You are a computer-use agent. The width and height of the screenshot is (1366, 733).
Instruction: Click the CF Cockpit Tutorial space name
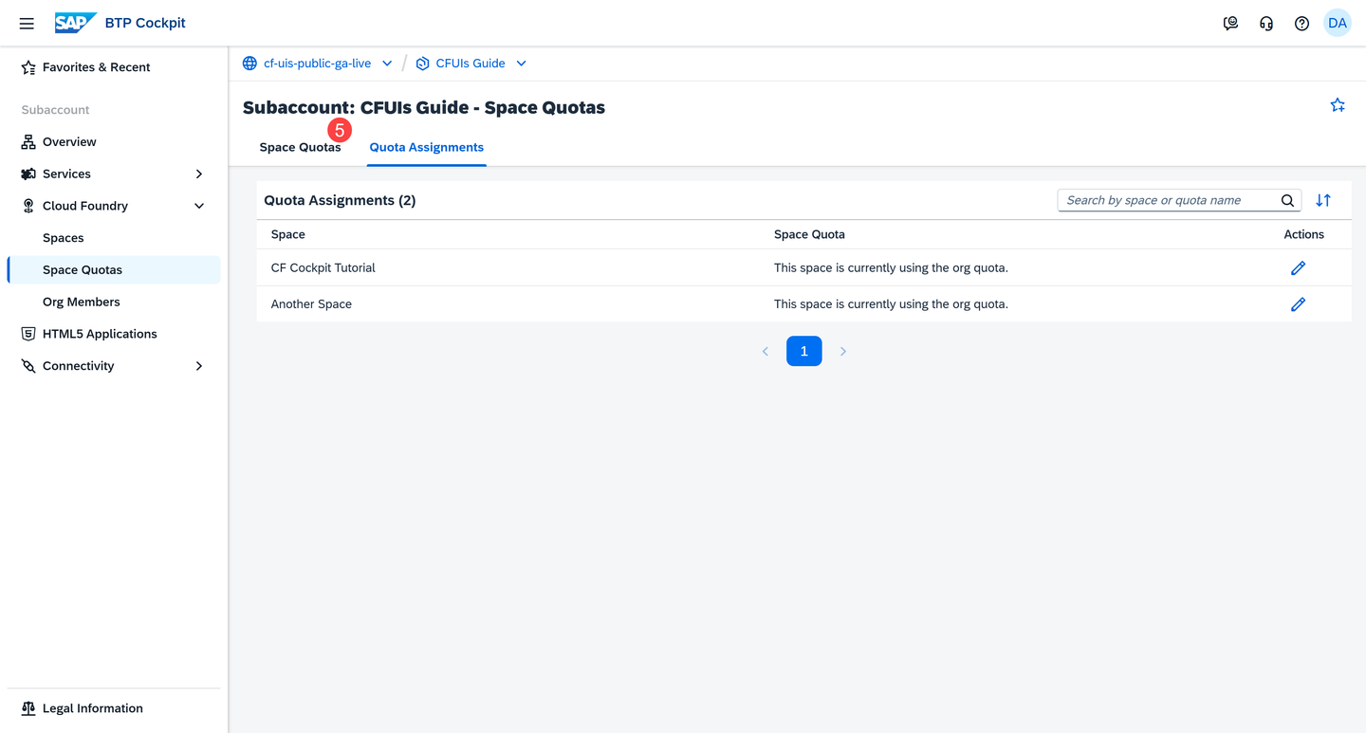323,268
